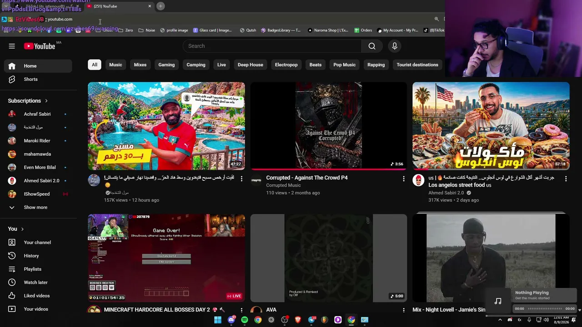Open mahamawda subscription channel
The width and height of the screenshot is (582, 327).
tap(38, 154)
